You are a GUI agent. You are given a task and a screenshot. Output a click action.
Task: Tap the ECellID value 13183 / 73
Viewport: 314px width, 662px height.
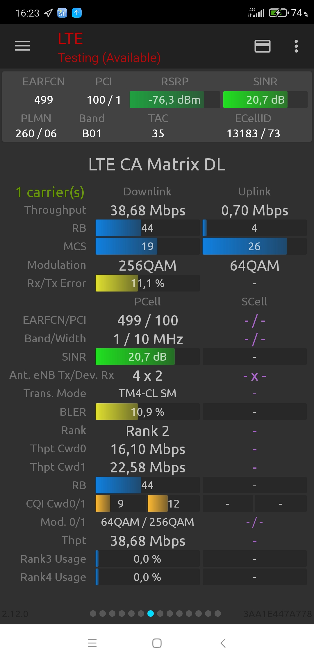click(x=253, y=134)
